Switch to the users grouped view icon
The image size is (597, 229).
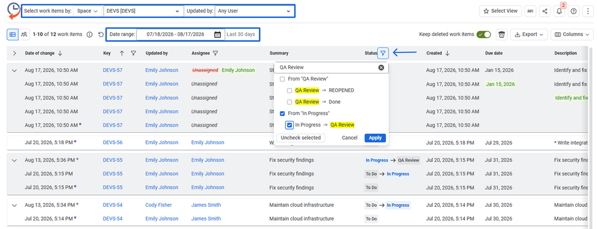(24, 34)
